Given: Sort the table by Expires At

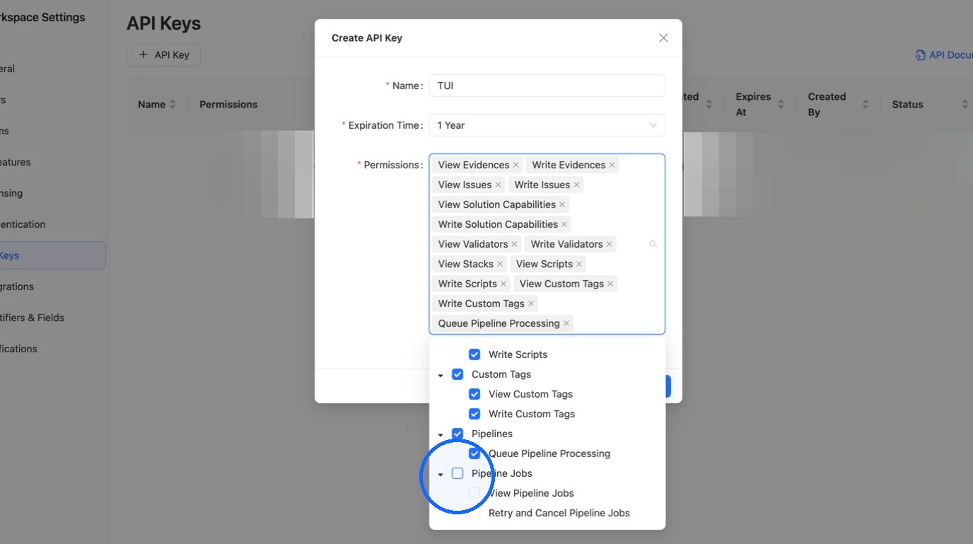Looking at the screenshot, I should (781, 105).
